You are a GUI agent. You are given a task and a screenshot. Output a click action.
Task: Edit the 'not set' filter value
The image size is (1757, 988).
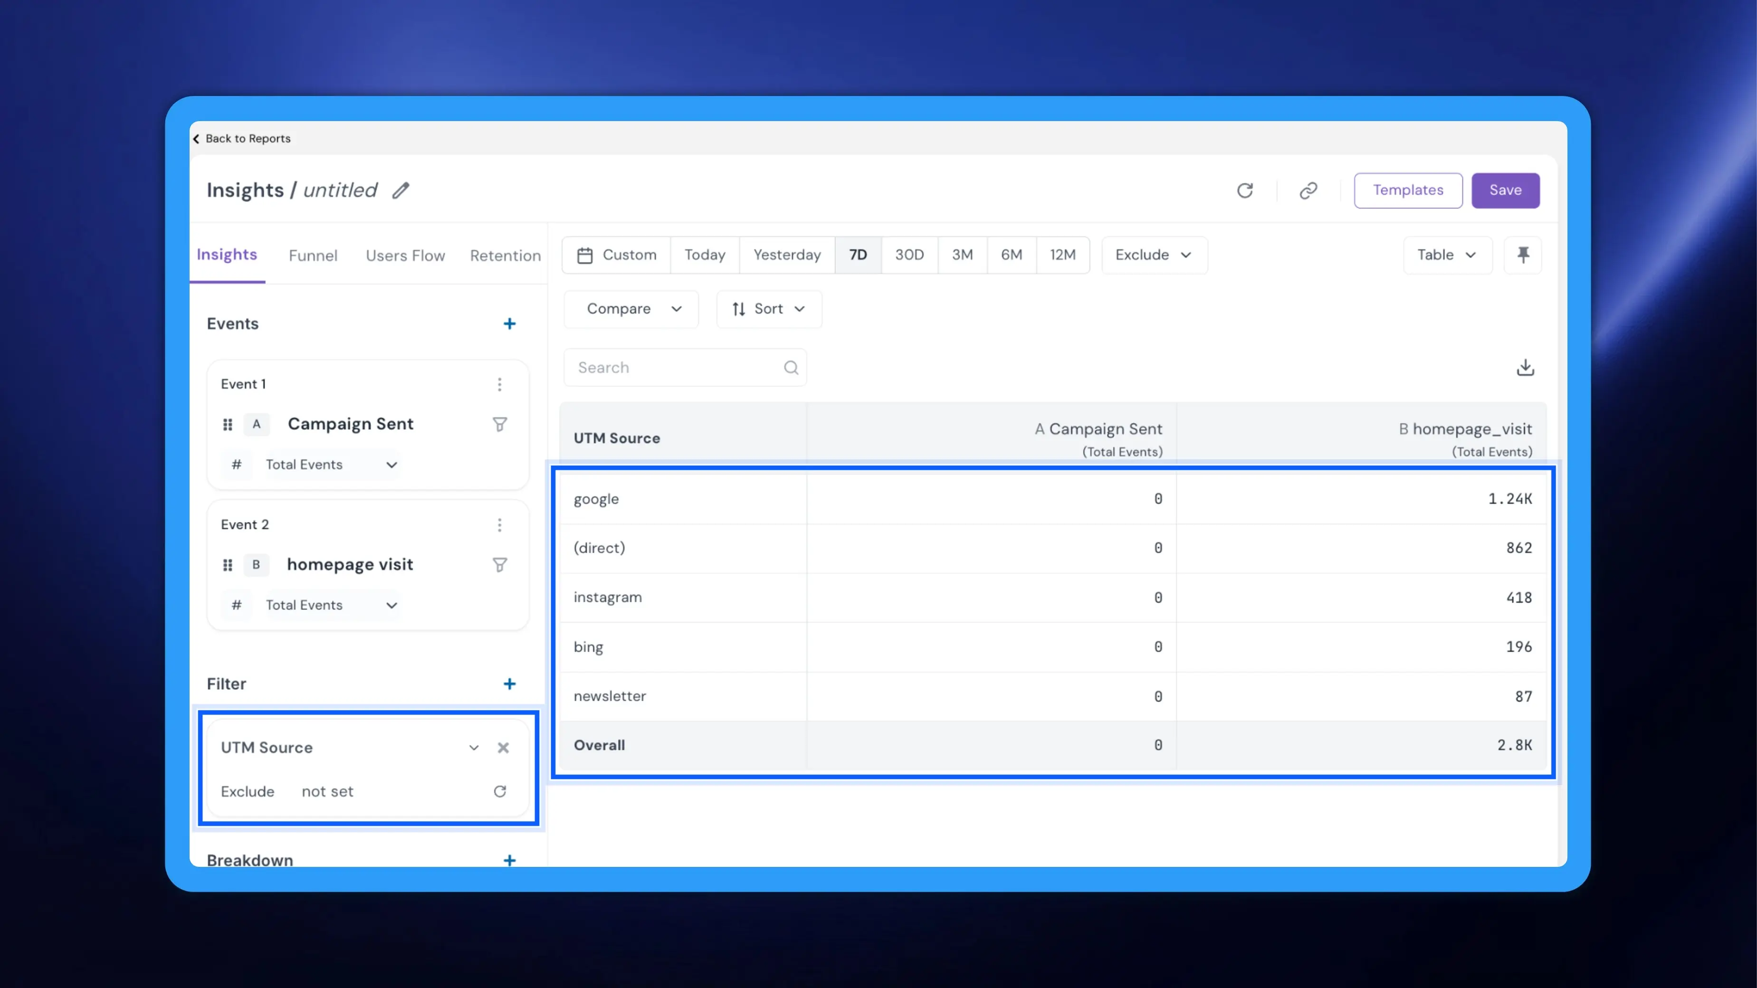pyautogui.click(x=327, y=792)
